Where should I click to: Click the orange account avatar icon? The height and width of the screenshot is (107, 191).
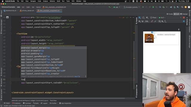point(186,7)
